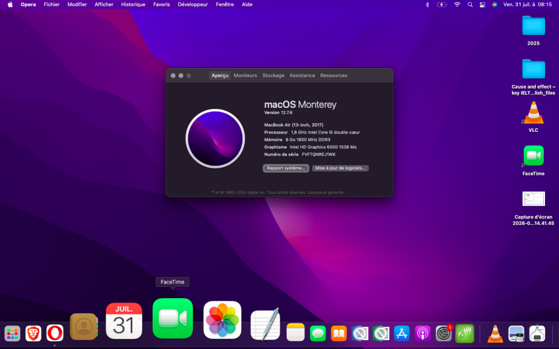Open Podcasts app in the dock
Image resolution: width=559 pixels, height=349 pixels.
[x=423, y=333]
